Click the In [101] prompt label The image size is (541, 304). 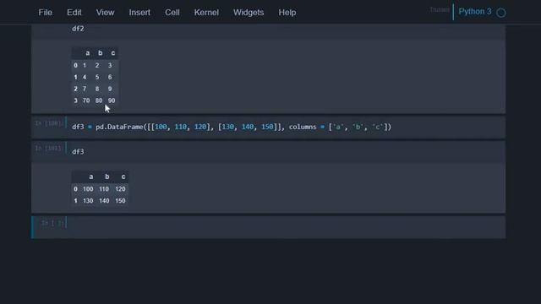click(49, 149)
